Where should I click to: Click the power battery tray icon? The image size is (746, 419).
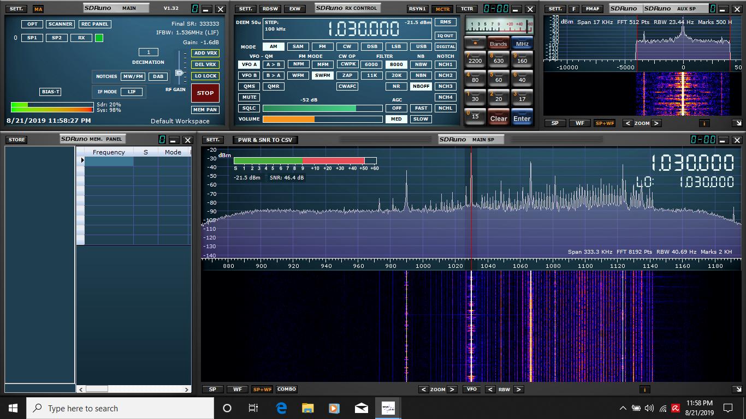pyautogui.click(x=636, y=408)
